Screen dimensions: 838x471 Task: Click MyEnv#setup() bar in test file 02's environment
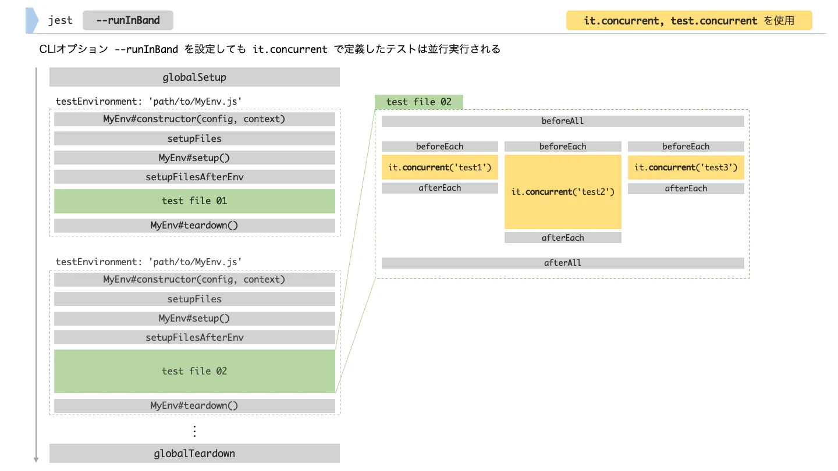(194, 318)
